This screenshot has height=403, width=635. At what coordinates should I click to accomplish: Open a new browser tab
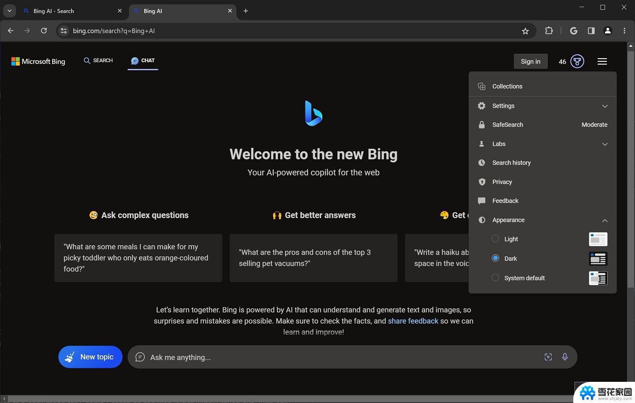pyautogui.click(x=246, y=11)
